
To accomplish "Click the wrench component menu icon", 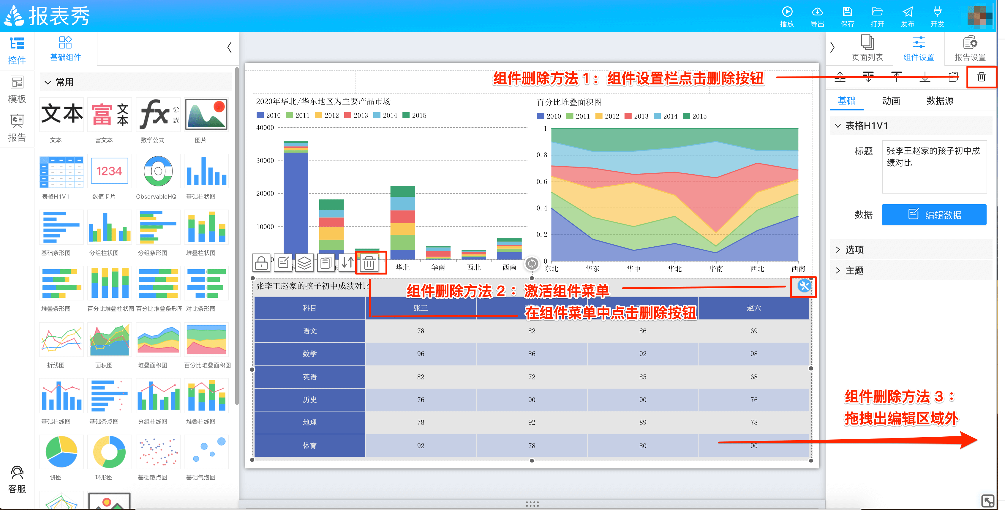I will 804,286.
